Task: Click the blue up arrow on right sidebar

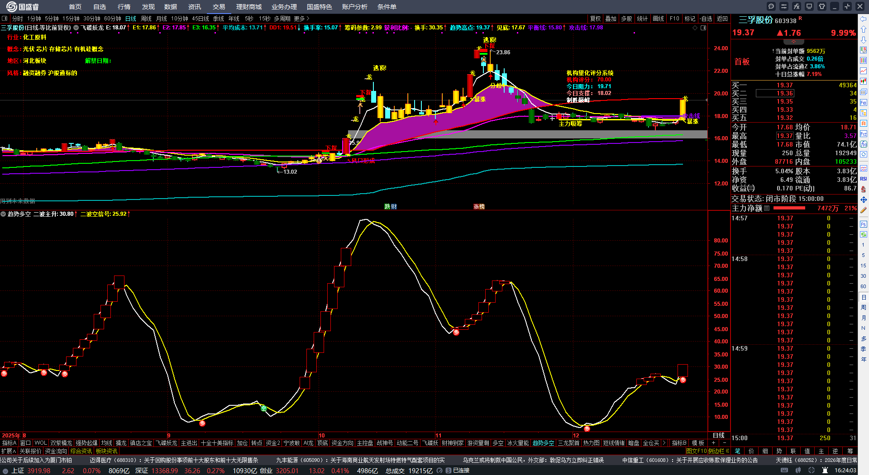Action: coord(864,30)
